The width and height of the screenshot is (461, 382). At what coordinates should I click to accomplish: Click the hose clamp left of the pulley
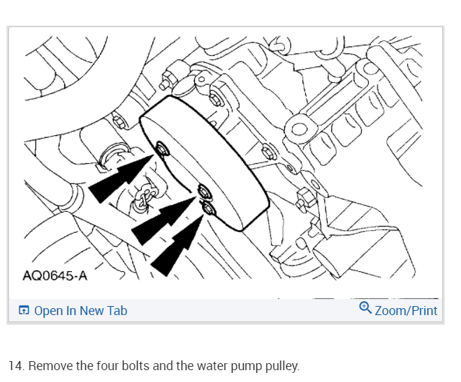tap(145, 195)
